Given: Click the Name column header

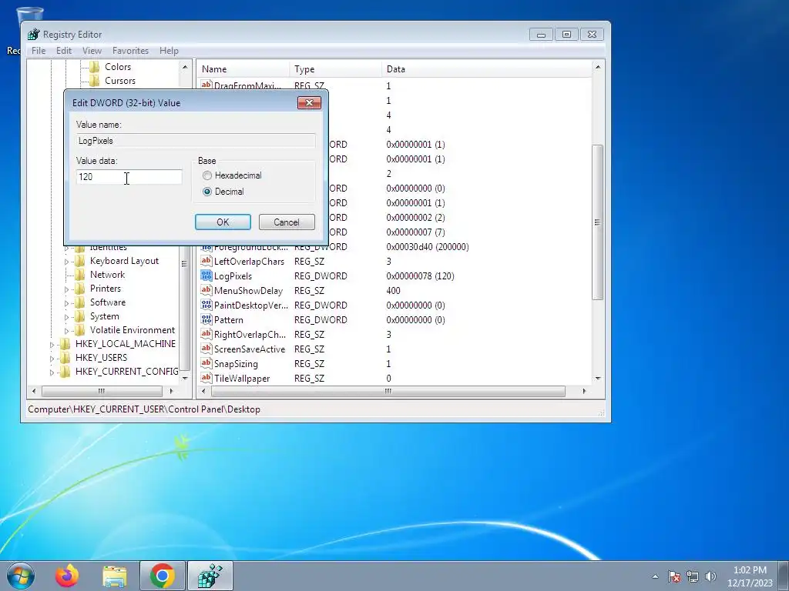Looking at the screenshot, I should click(x=243, y=69).
